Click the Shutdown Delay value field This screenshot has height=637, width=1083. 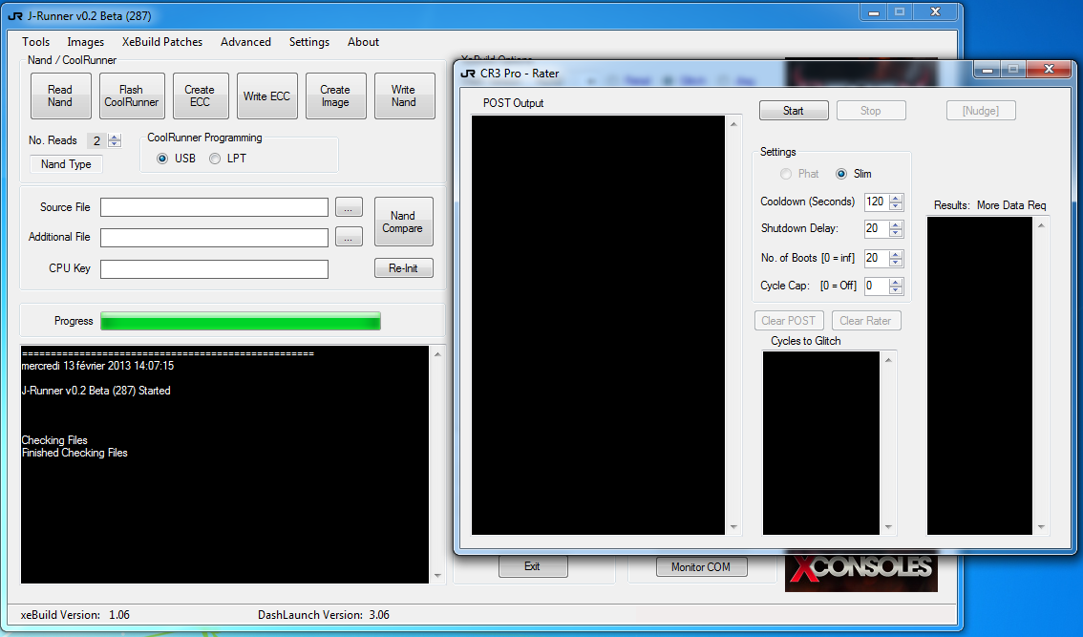coord(877,228)
